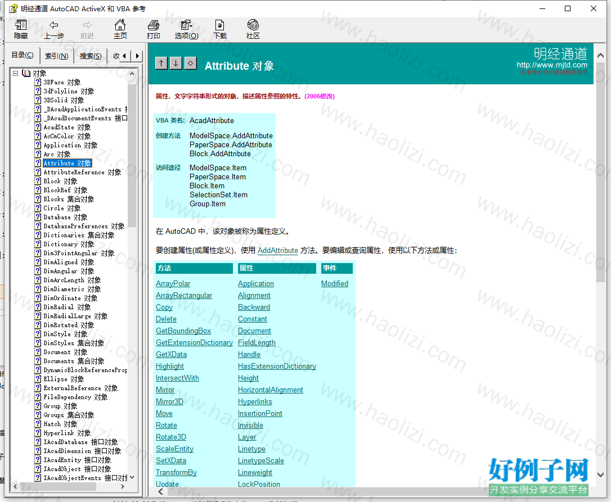Select 3dPolyline 对象 in the tree

pos(69,91)
